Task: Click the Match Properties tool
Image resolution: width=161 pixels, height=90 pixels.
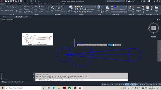Action: coord(108,9)
